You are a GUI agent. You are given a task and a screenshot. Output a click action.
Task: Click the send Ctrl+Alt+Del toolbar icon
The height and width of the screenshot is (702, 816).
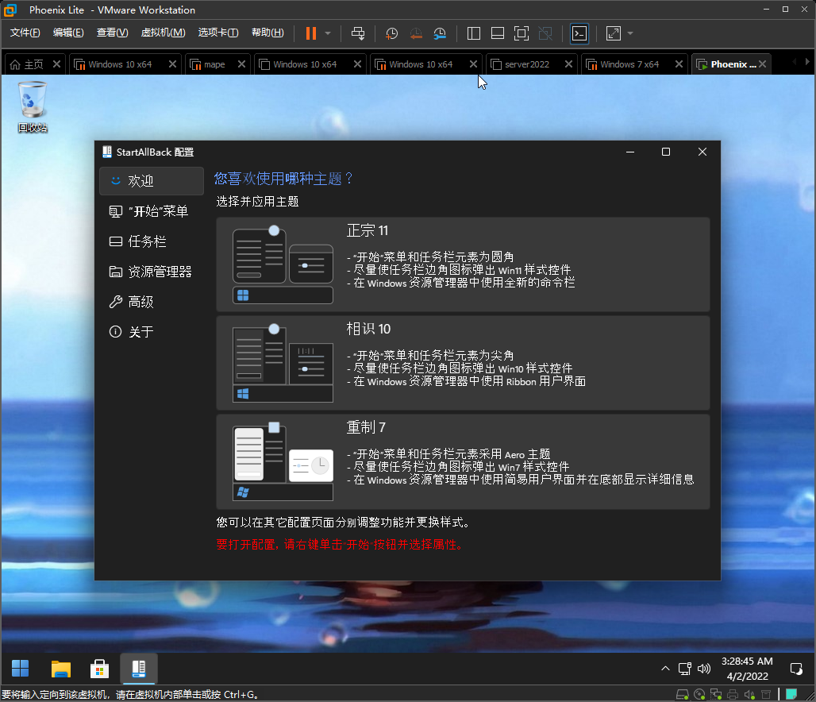coord(358,33)
